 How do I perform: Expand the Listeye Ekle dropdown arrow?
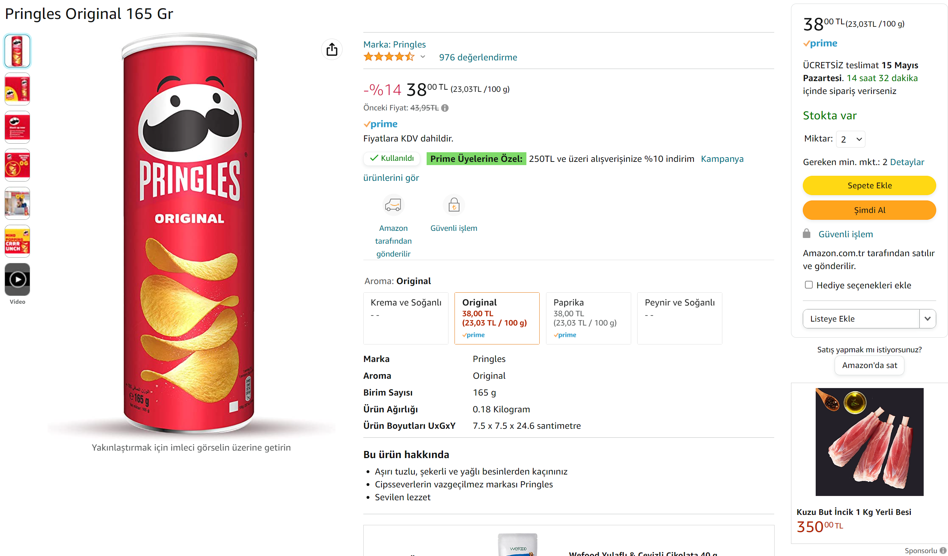click(x=927, y=319)
